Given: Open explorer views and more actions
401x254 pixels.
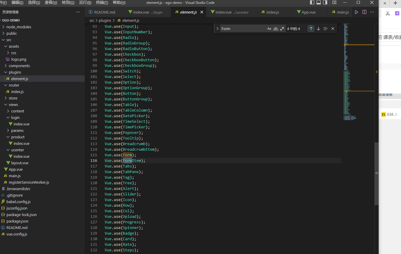Looking at the screenshot, I should [x=78, y=12].
